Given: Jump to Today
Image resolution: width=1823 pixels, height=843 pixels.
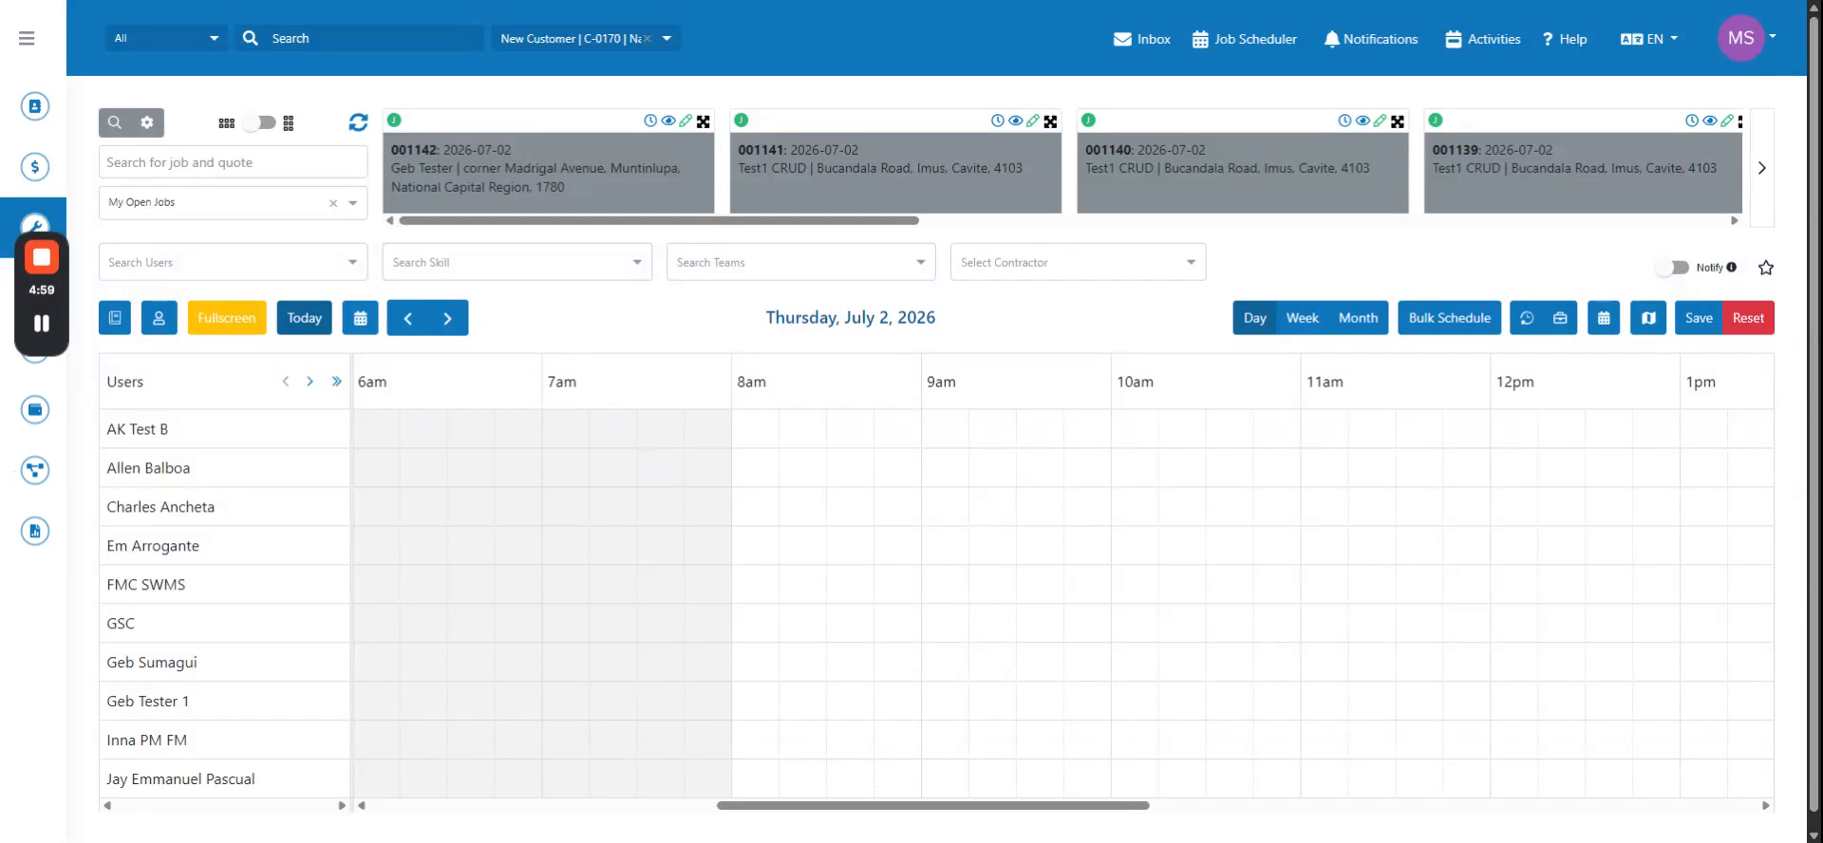Looking at the screenshot, I should click(x=305, y=318).
